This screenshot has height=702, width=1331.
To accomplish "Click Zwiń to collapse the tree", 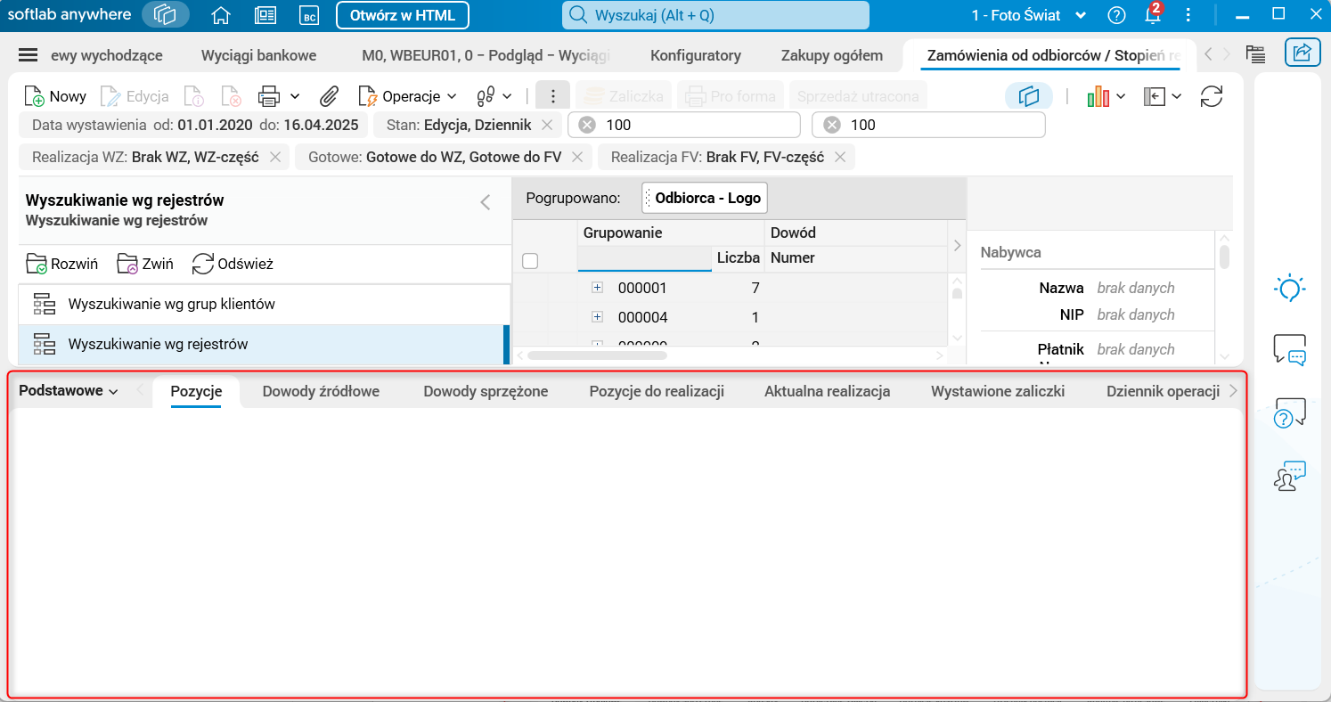I will (x=145, y=264).
